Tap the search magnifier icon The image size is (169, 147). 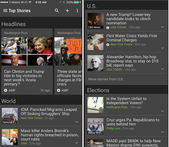tap(57, 11)
